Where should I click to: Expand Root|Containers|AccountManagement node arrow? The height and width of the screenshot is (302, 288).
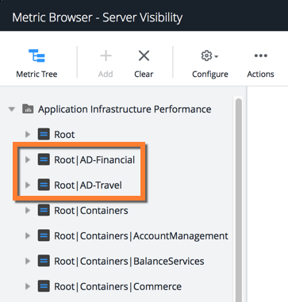coord(28,235)
